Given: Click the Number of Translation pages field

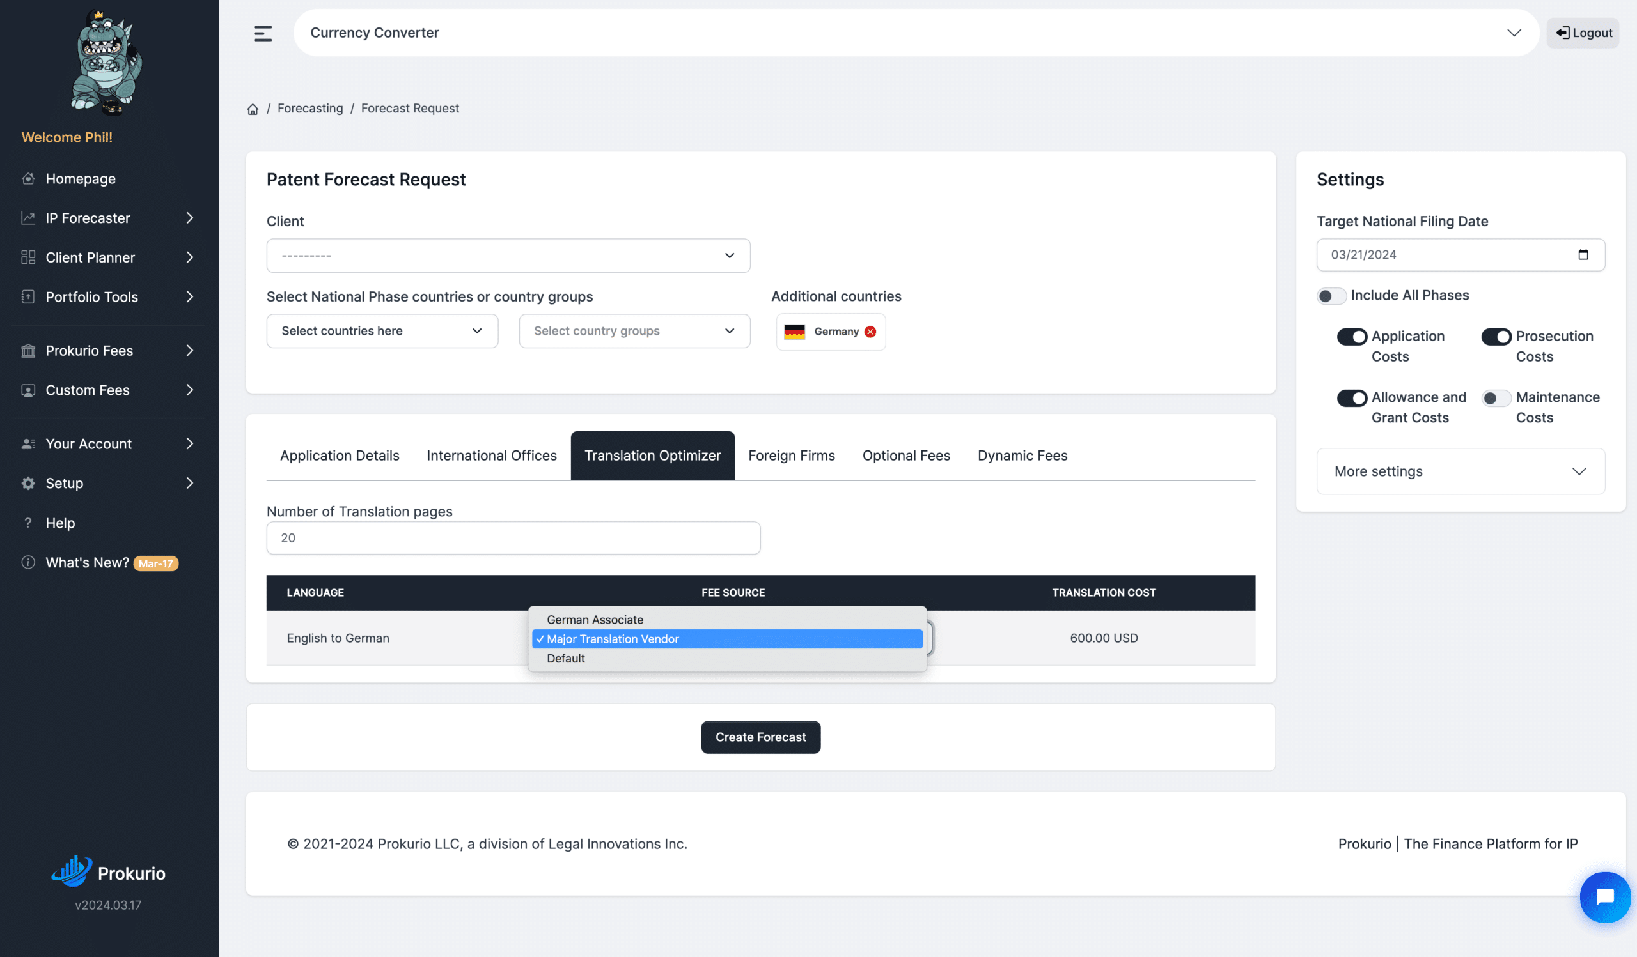Looking at the screenshot, I should pos(513,538).
